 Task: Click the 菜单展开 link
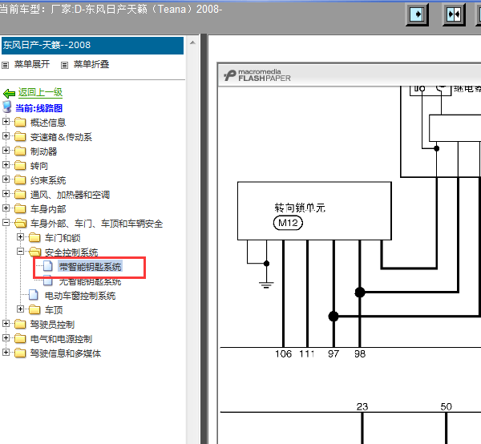(x=32, y=64)
